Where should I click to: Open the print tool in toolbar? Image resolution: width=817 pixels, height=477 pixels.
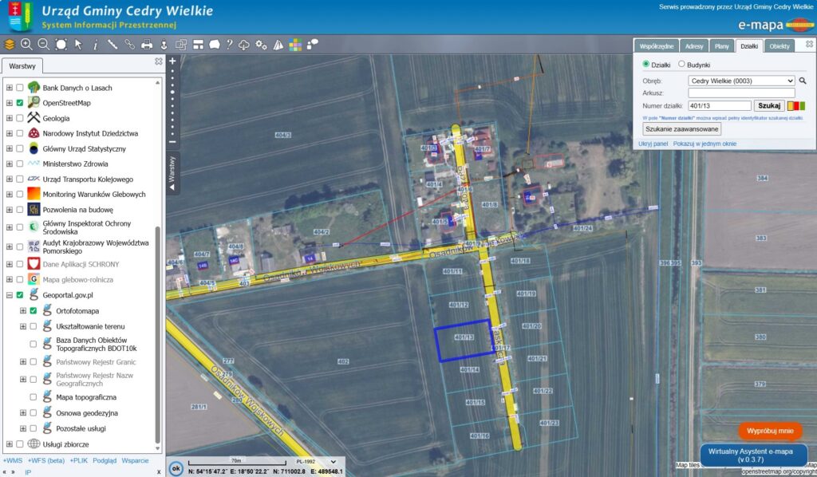tap(147, 45)
